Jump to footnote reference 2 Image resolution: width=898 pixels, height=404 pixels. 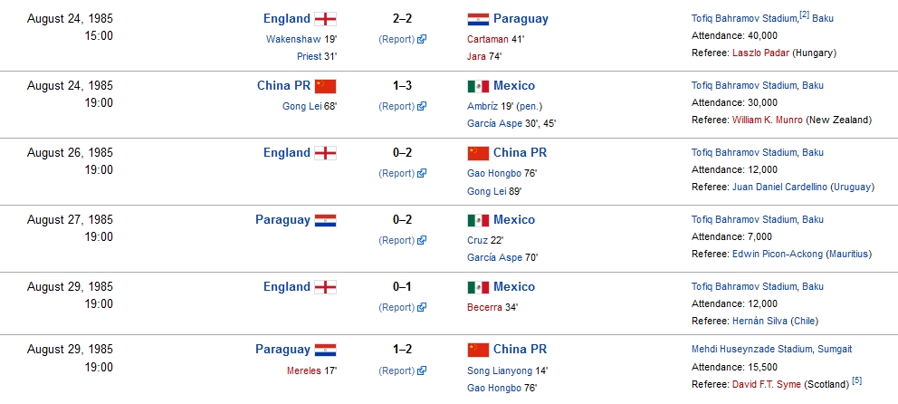(804, 14)
